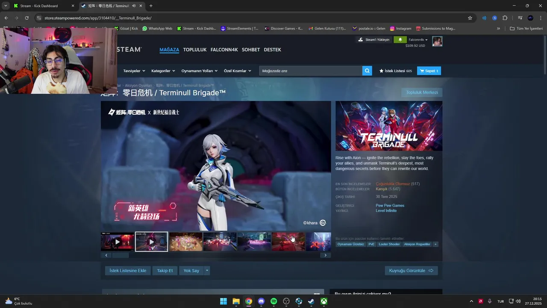Open the Özel Kısımlar dropdown
Image resolution: width=547 pixels, height=308 pixels.
(238, 71)
